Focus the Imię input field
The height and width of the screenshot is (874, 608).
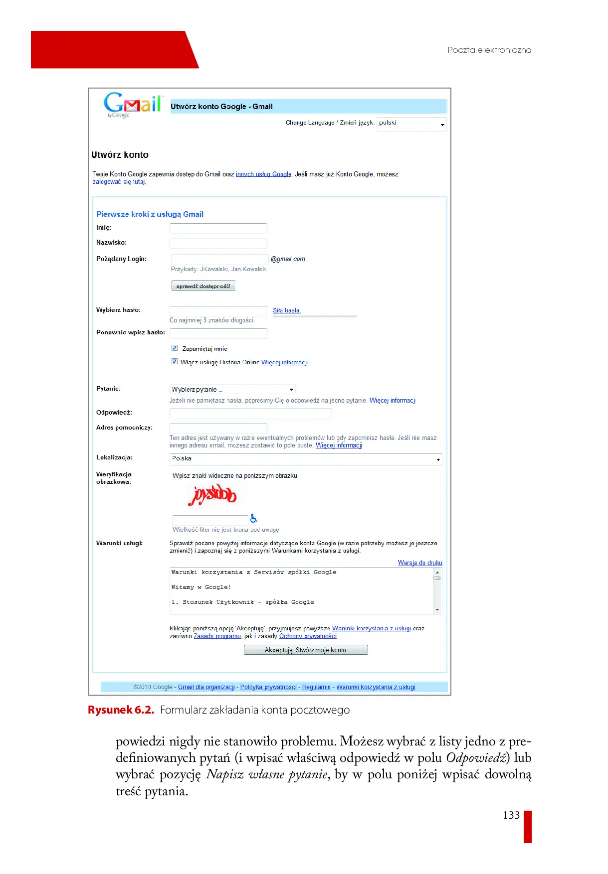(218, 228)
